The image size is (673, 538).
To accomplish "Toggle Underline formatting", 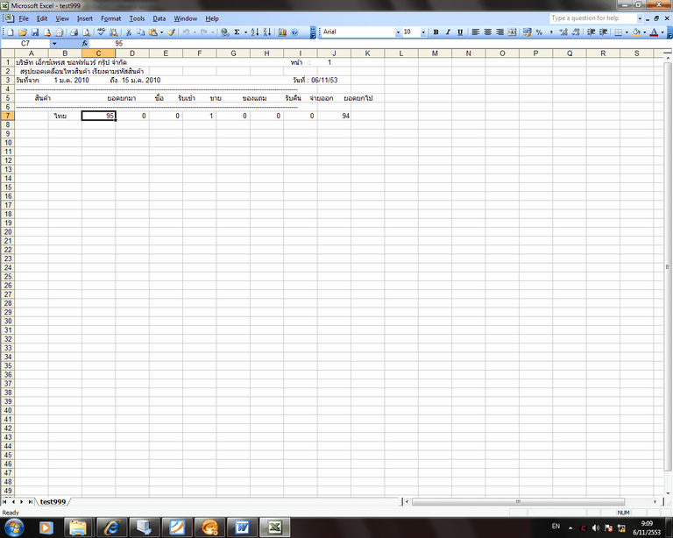I will pyautogui.click(x=460, y=32).
